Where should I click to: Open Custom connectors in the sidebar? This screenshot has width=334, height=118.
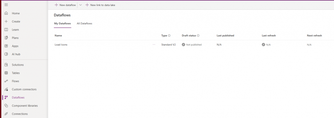coord(24,89)
